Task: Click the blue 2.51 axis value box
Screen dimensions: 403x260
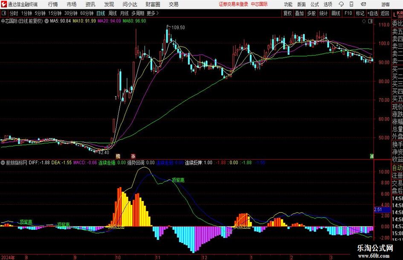Action: [x=382, y=210]
